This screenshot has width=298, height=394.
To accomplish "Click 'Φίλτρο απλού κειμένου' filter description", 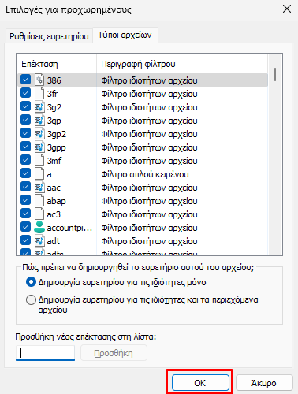I will tap(145, 174).
